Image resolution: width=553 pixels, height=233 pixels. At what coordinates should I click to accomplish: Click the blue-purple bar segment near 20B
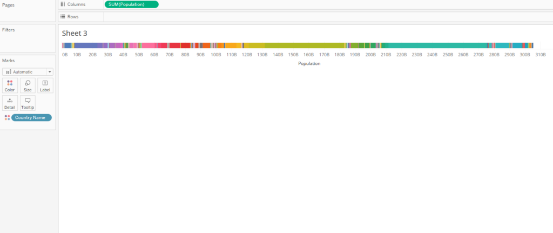[x=86, y=45]
